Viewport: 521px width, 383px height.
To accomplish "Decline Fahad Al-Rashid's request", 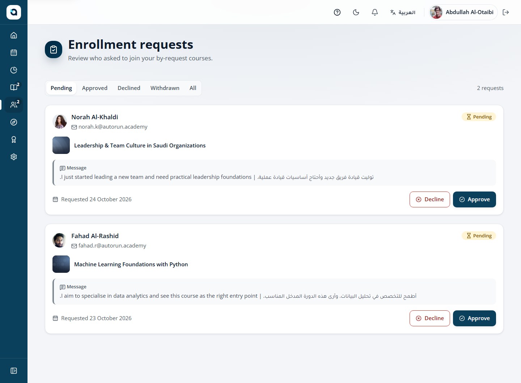I will pyautogui.click(x=430, y=318).
